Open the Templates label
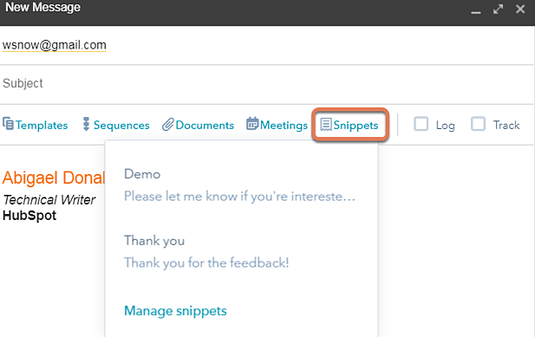Viewport: 535px width, 337px height. point(42,126)
